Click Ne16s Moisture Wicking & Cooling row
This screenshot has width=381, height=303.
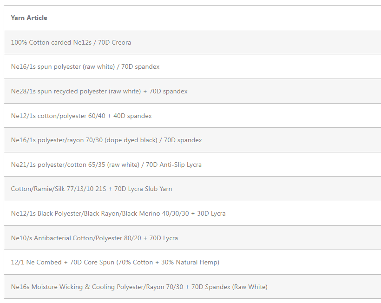click(192, 287)
